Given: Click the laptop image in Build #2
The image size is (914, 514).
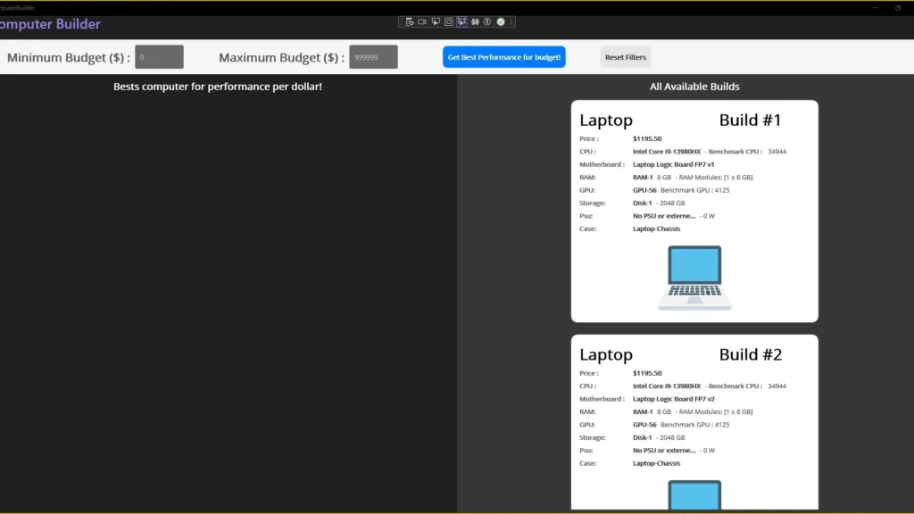Looking at the screenshot, I should [x=694, y=495].
